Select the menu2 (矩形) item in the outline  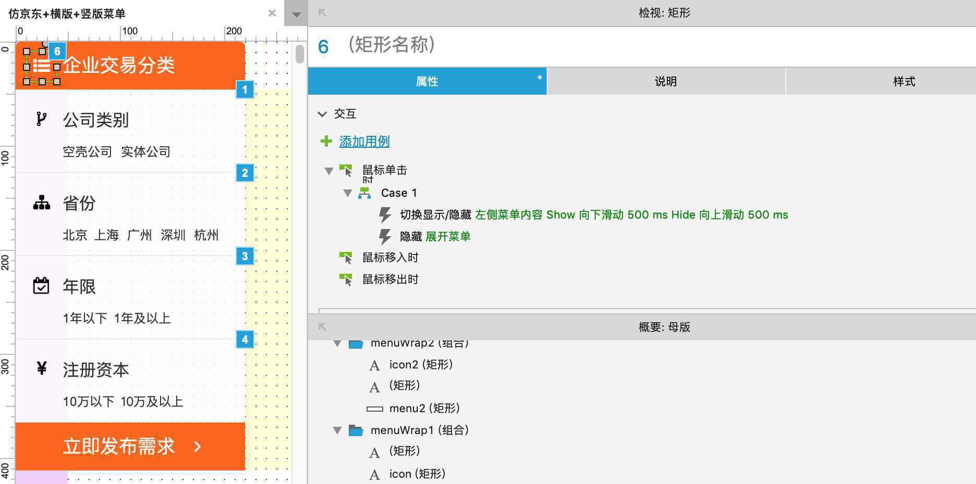[424, 408]
